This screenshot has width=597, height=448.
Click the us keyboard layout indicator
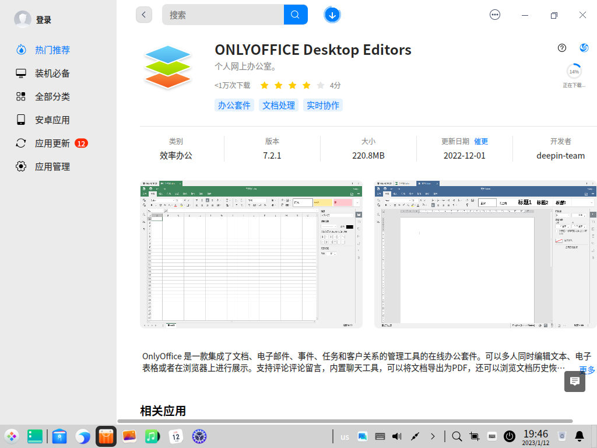345,437
